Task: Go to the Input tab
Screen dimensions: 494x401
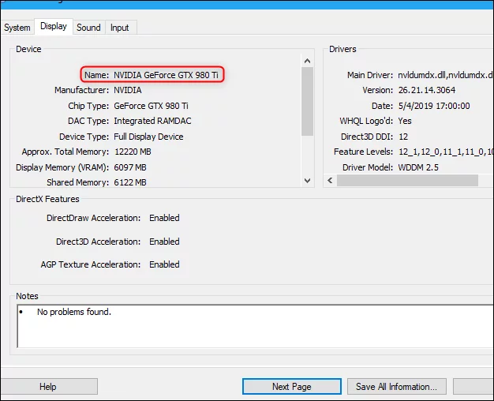Action: 120,28
